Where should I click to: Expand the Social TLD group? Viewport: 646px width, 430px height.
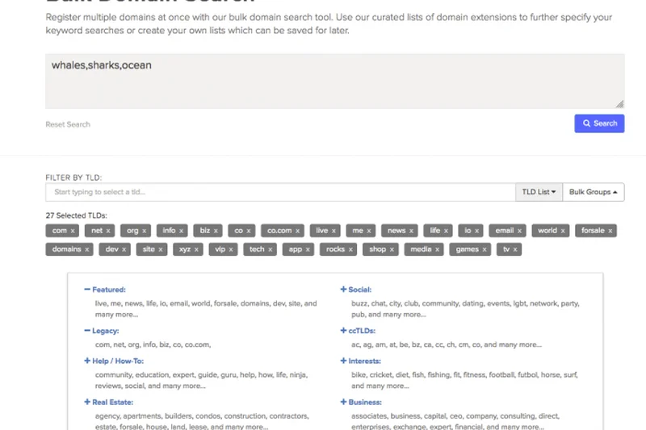[356, 290]
